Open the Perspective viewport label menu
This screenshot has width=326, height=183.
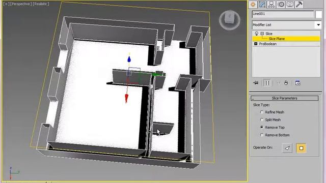coord(21,4)
